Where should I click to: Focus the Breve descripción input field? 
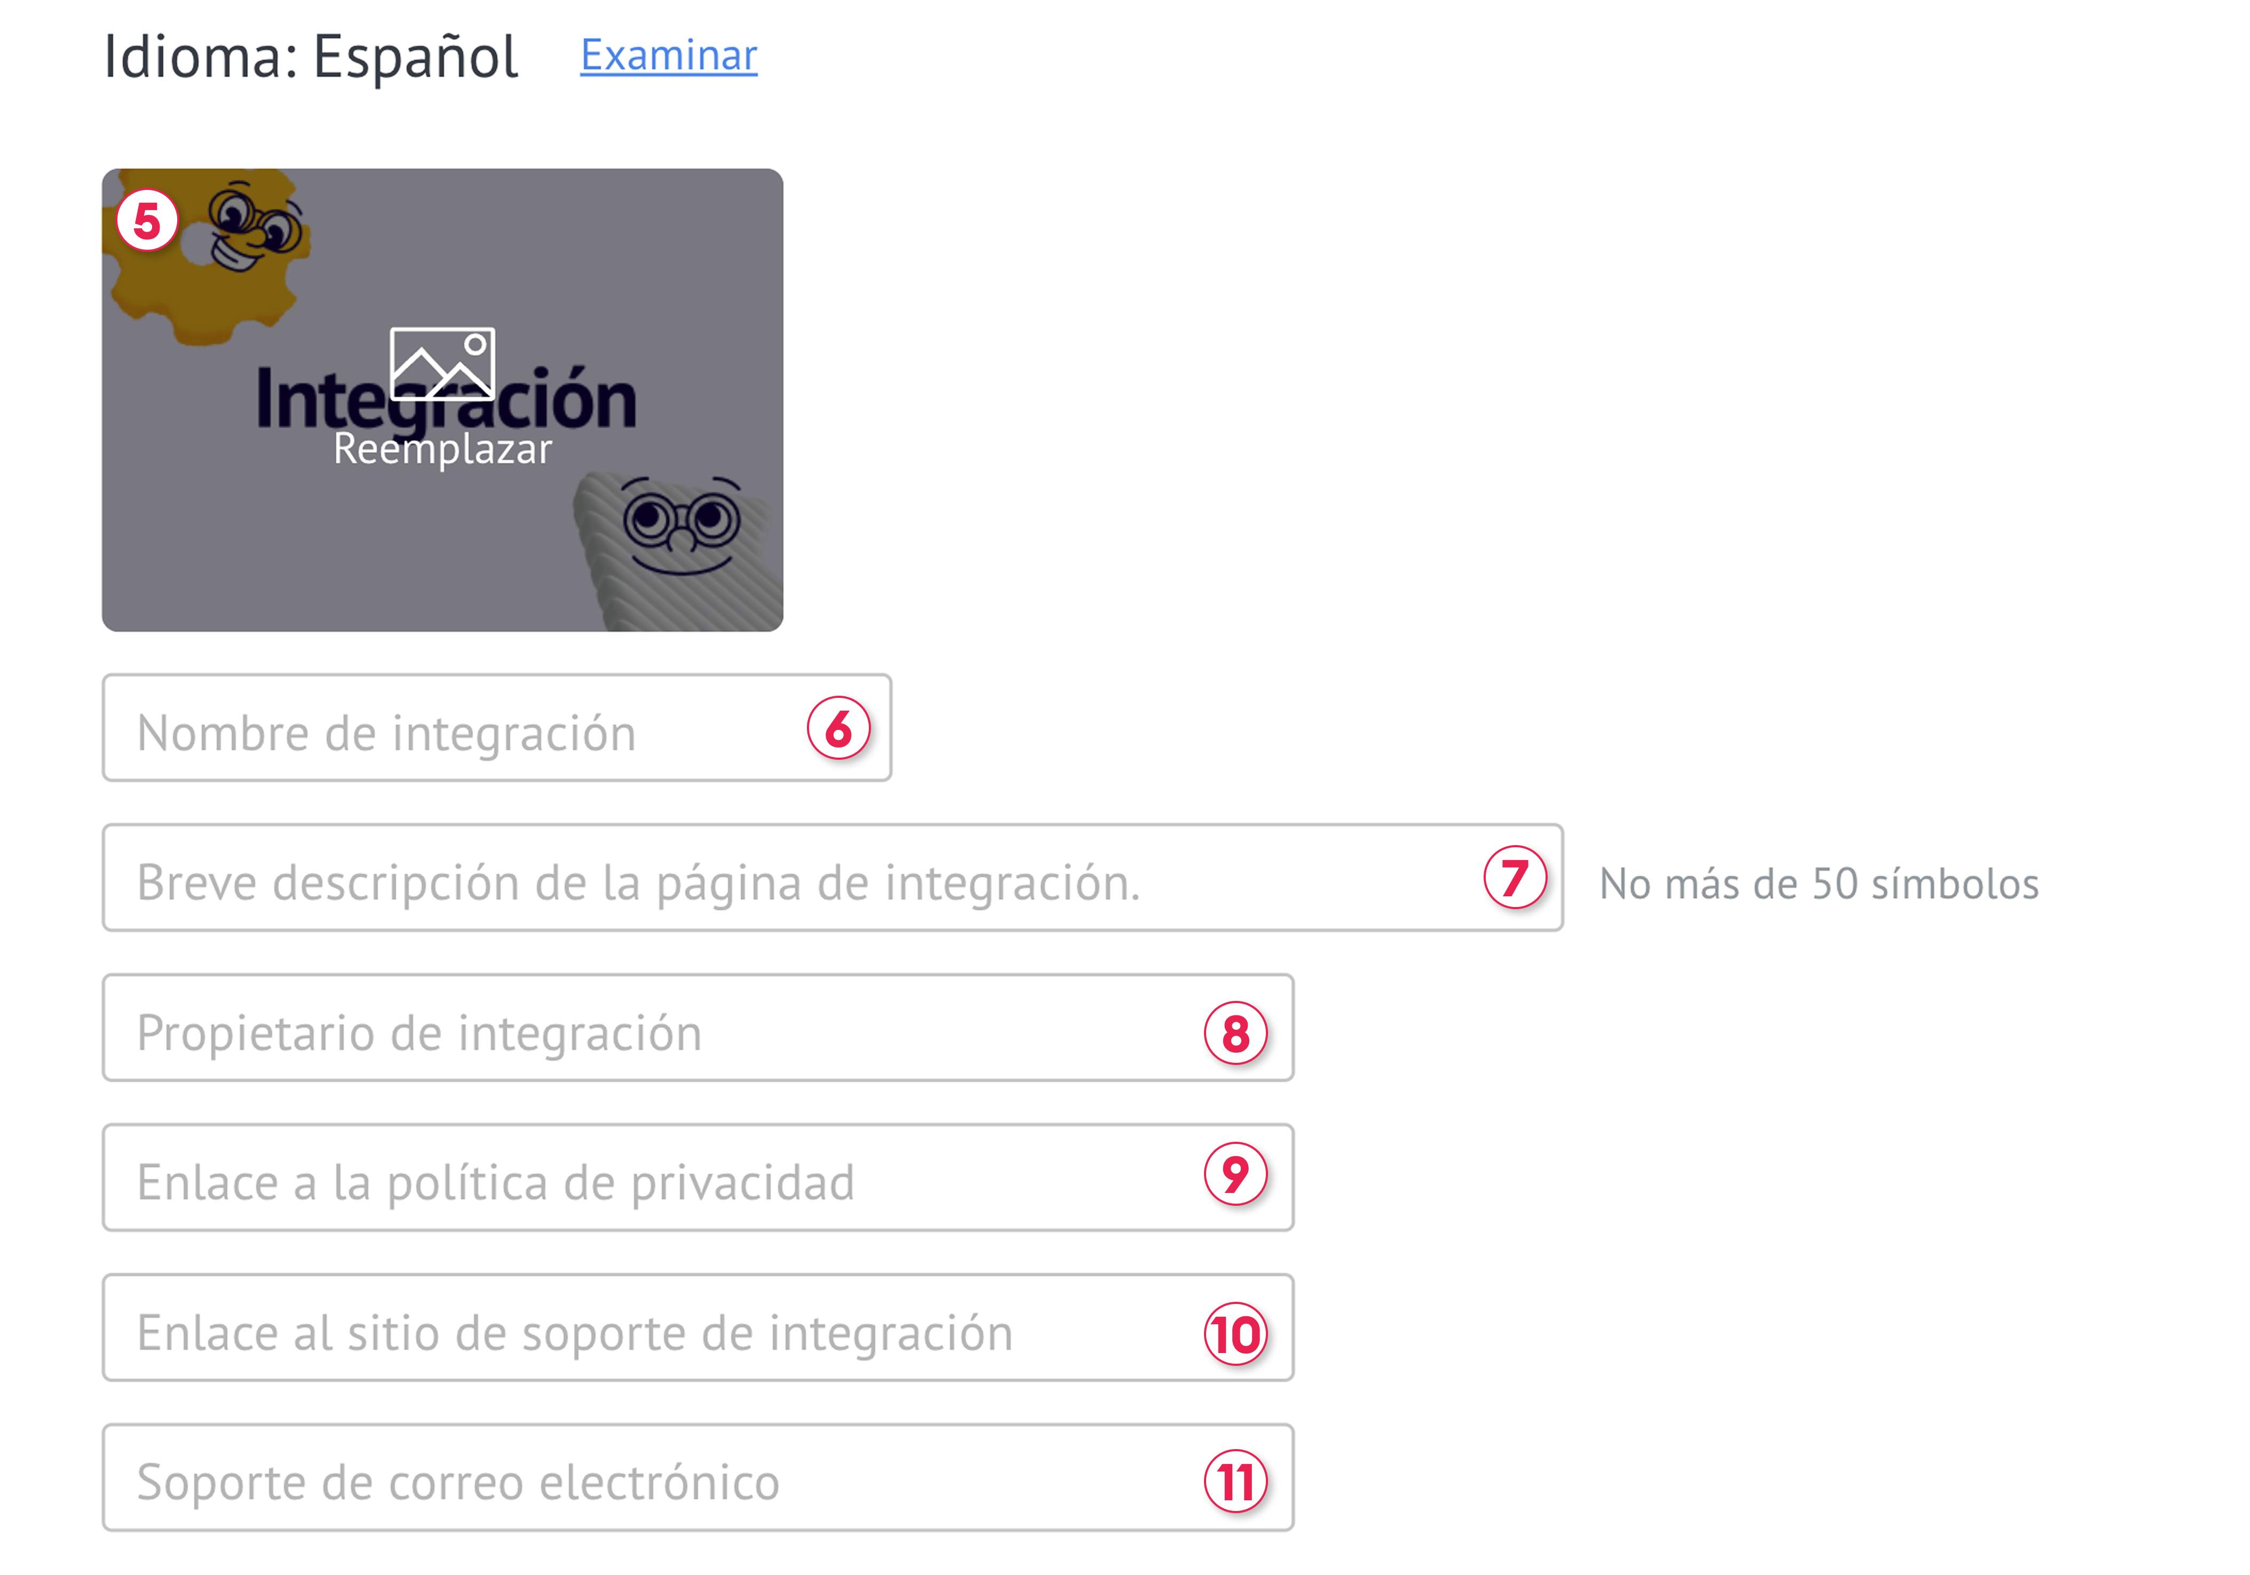833,878
